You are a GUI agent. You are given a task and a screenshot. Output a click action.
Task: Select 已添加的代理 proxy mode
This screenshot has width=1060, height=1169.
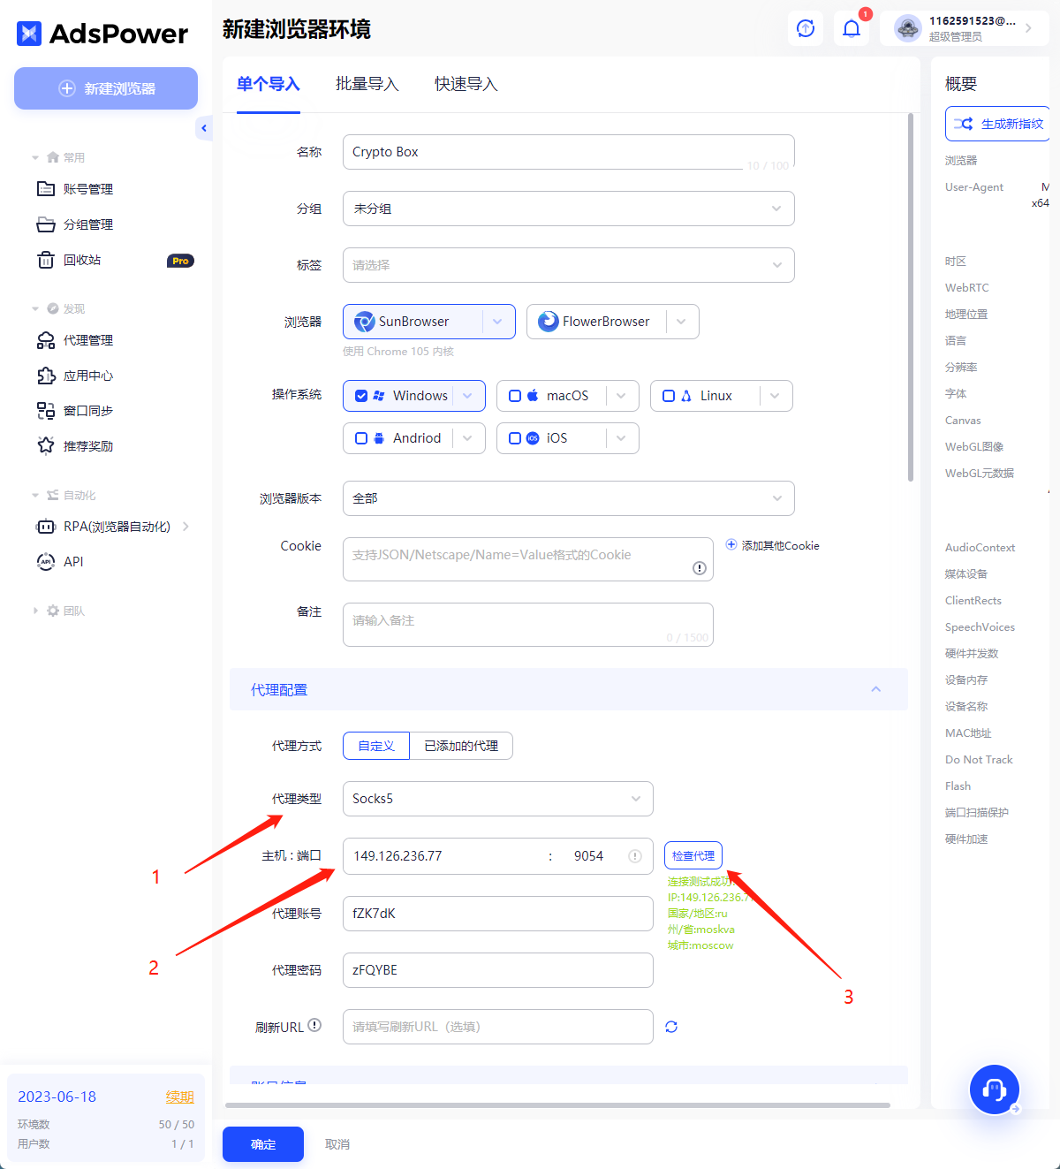[461, 746]
